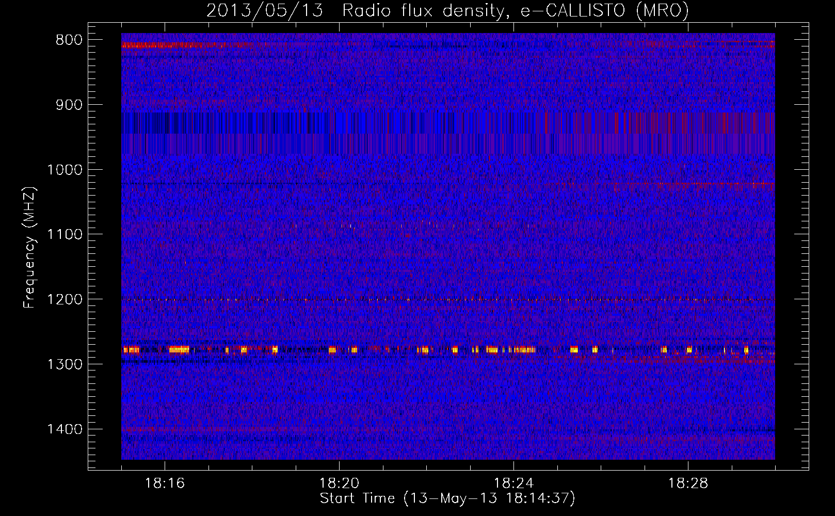The height and width of the screenshot is (516, 835).
Task: Click the 1100 frequency tick label
Action: [x=65, y=235]
